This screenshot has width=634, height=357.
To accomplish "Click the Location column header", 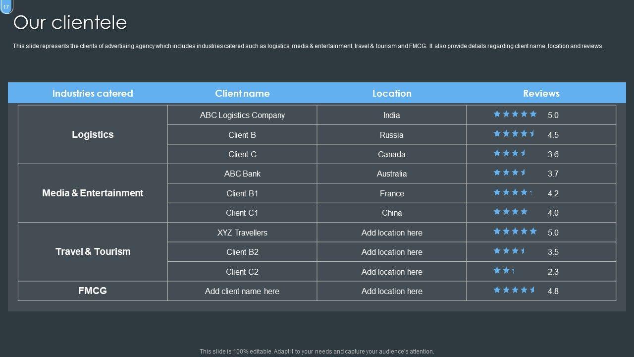I will pyautogui.click(x=392, y=93).
